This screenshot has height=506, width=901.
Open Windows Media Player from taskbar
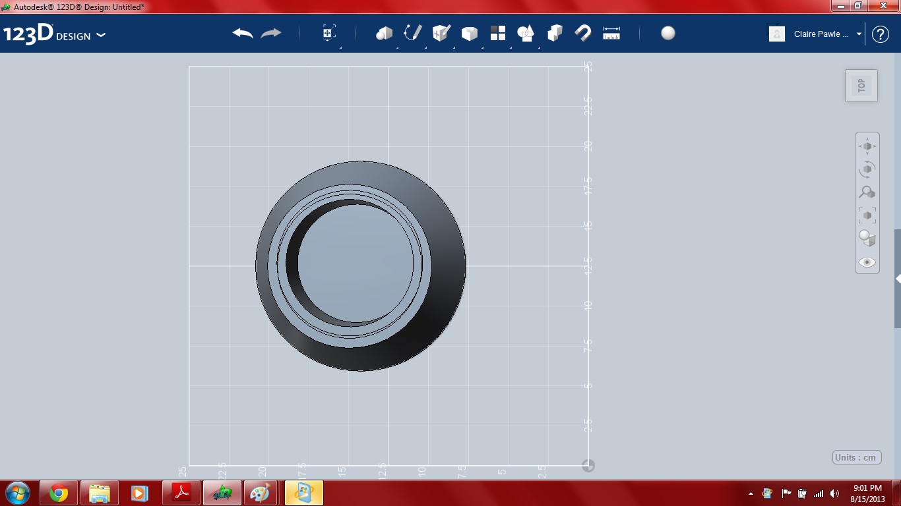(x=139, y=493)
